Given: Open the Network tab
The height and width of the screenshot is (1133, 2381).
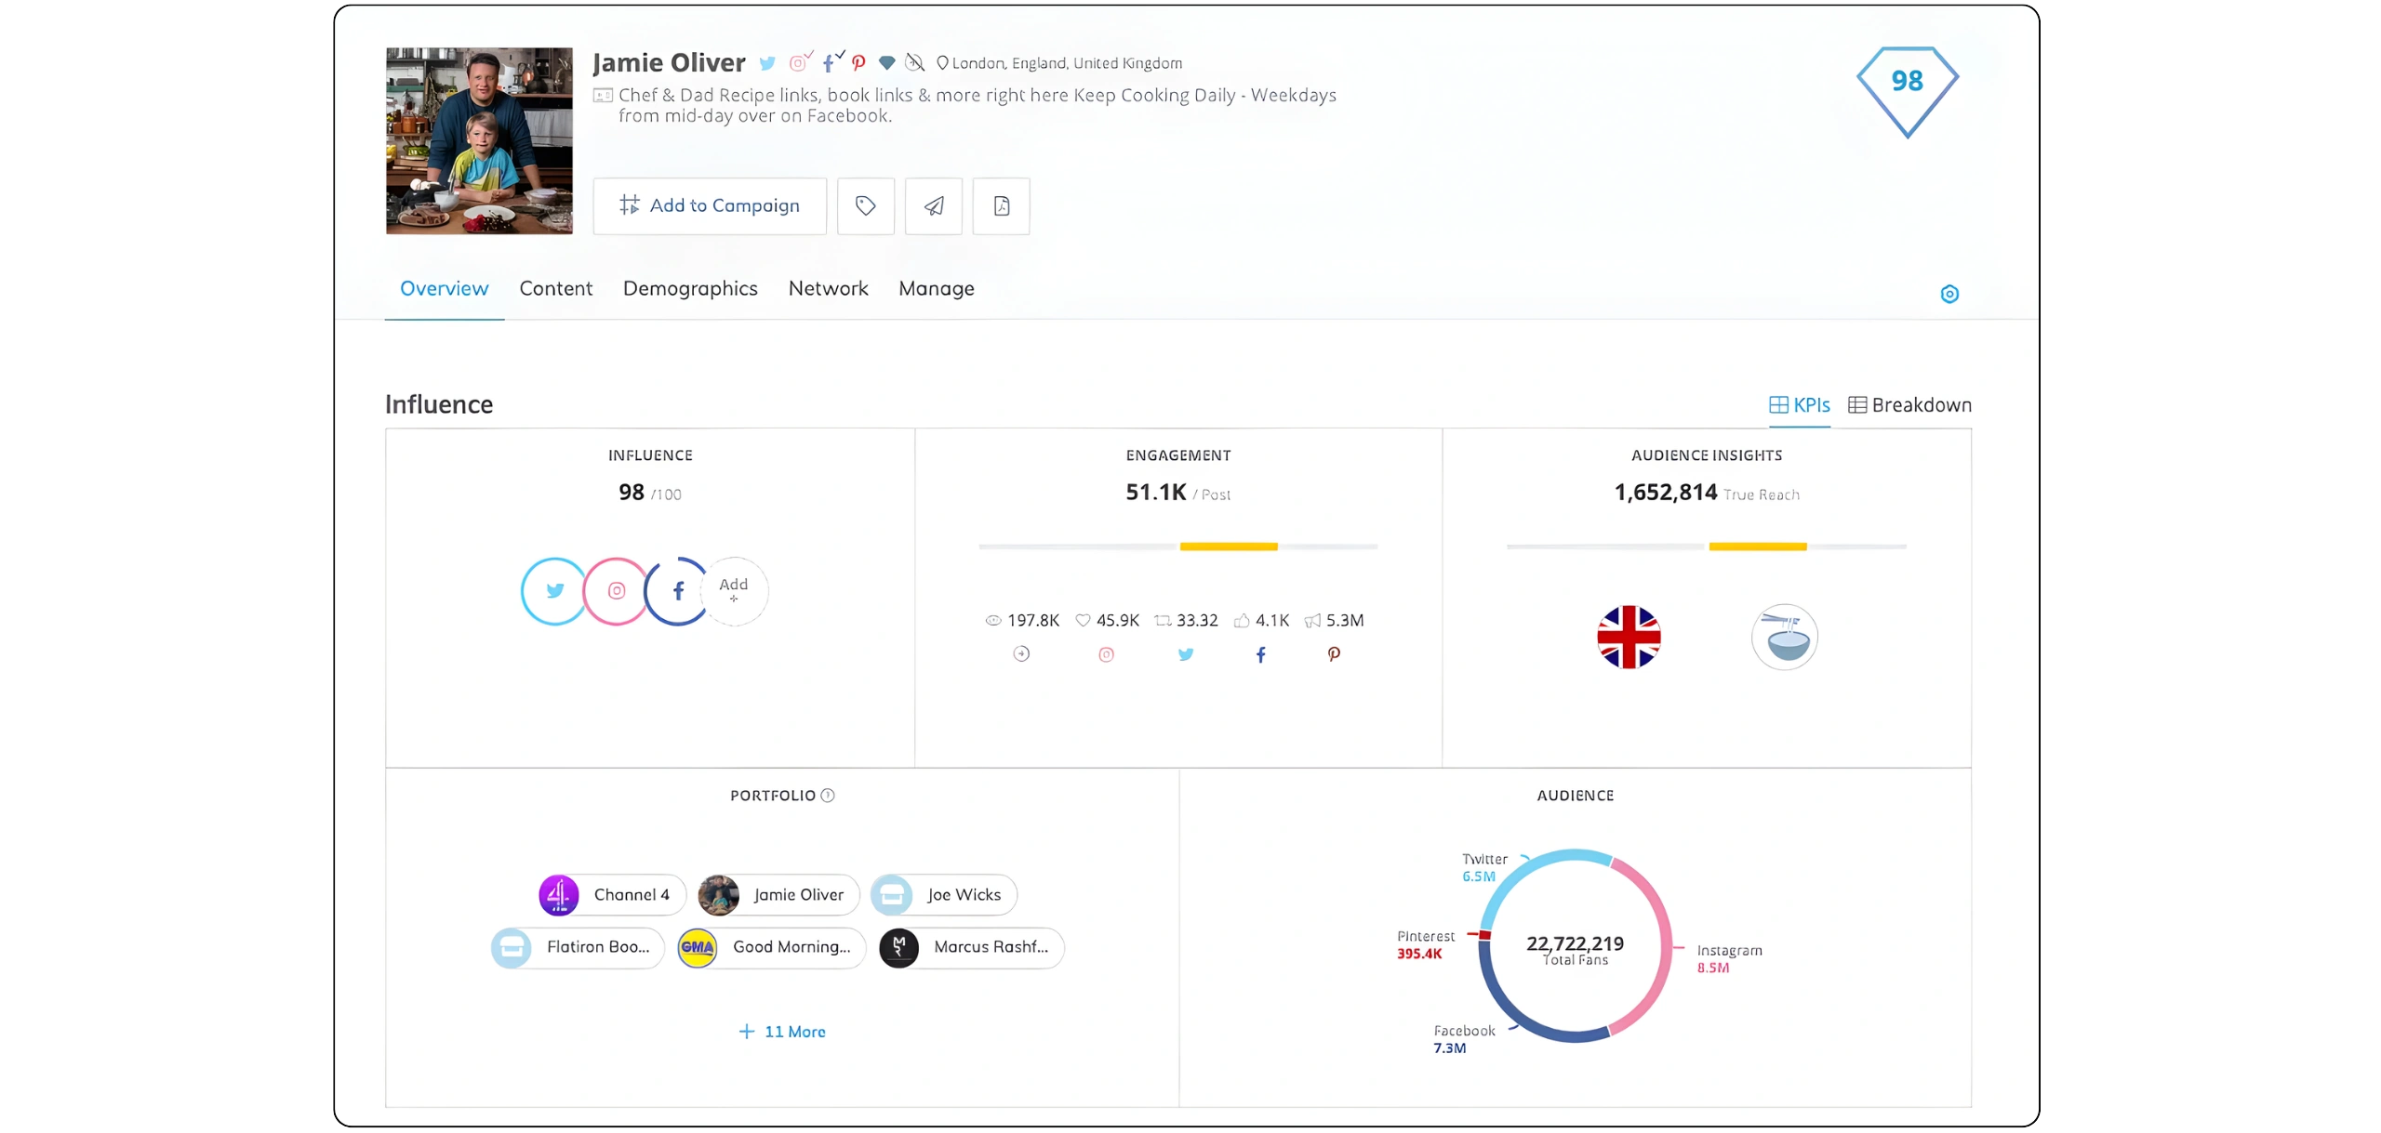Looking at the screenshot, I should coord(828,289).
